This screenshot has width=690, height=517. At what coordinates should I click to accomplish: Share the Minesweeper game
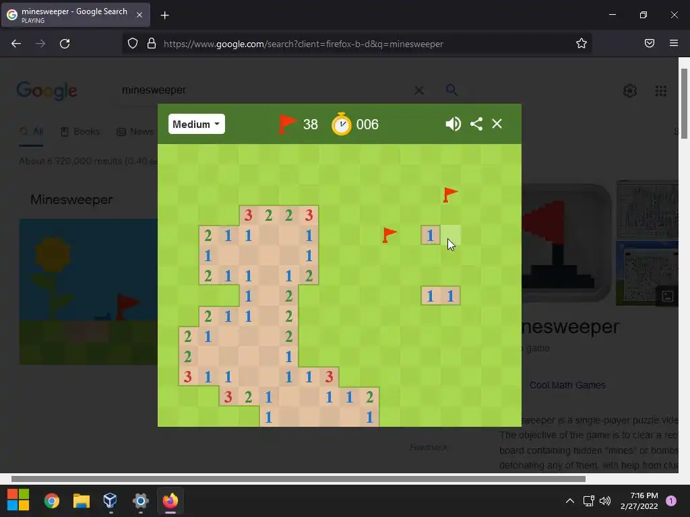[476, 124]
